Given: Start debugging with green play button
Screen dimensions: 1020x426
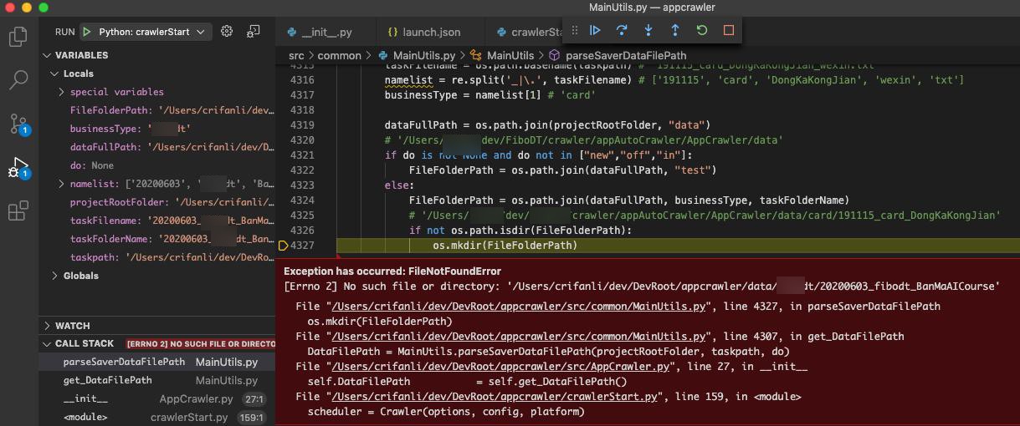Looking at the screenshot, I should point(87,32).
